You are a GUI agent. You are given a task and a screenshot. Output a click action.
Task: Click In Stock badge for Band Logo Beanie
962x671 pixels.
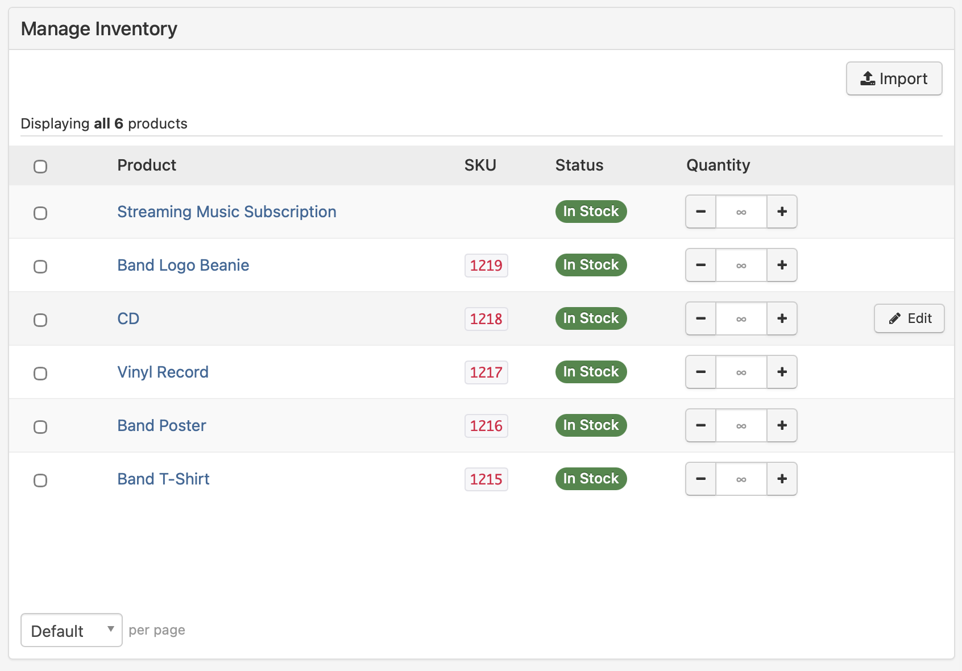click(x=591, y=265)
